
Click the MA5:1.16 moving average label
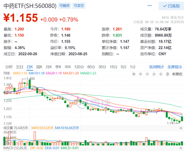(20, 73)
